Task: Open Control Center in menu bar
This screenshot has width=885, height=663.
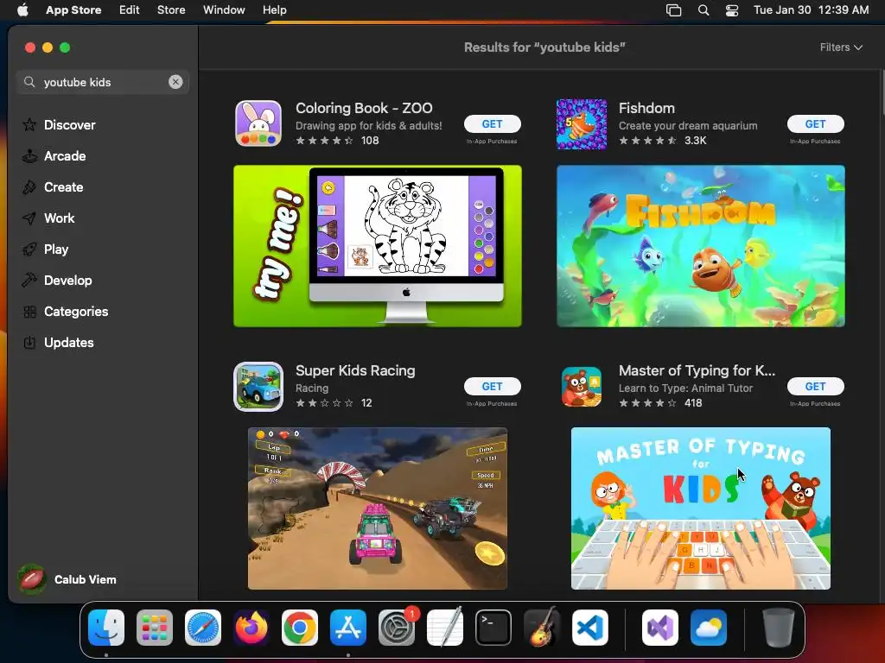Action: 732,9
